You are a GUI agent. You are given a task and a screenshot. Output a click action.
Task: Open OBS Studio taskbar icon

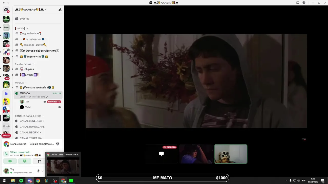pos(55,181)
